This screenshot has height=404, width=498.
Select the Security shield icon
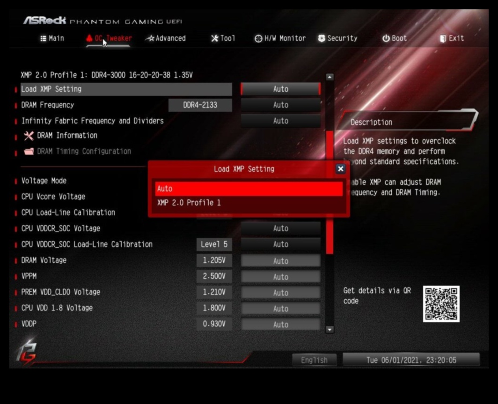(x=322, y=38)
